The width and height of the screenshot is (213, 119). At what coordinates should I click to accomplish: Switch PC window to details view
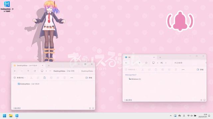coord(201,100)
